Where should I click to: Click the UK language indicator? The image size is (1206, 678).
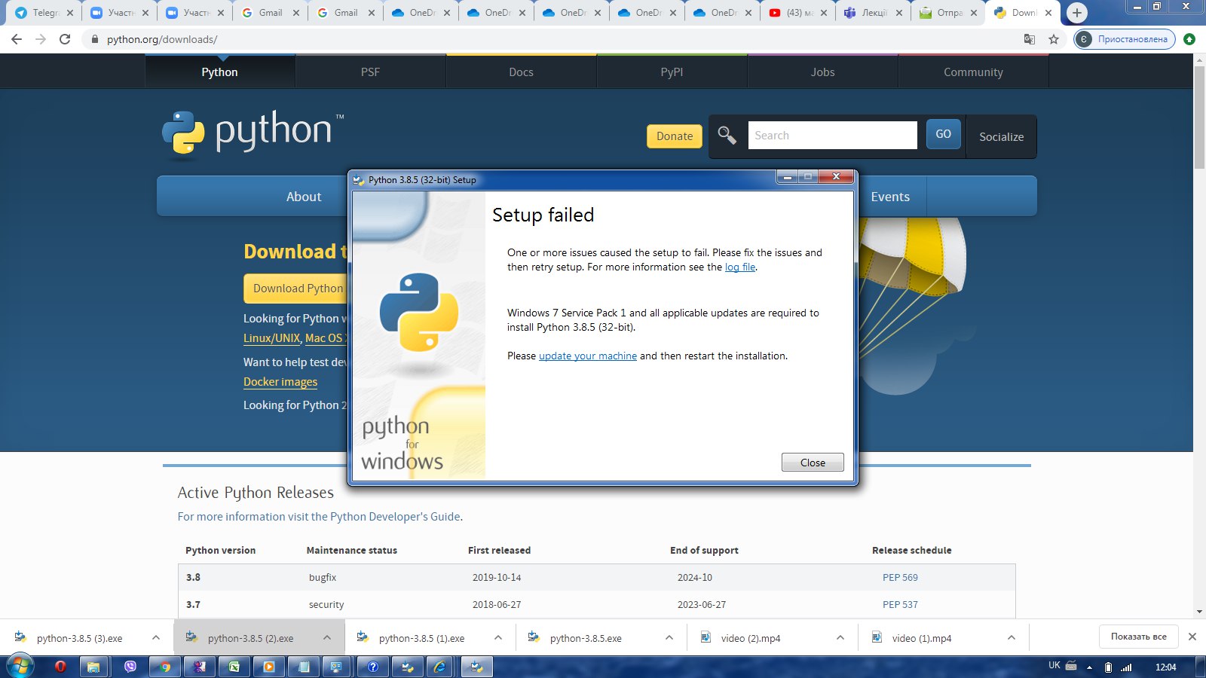[1054, 665]
